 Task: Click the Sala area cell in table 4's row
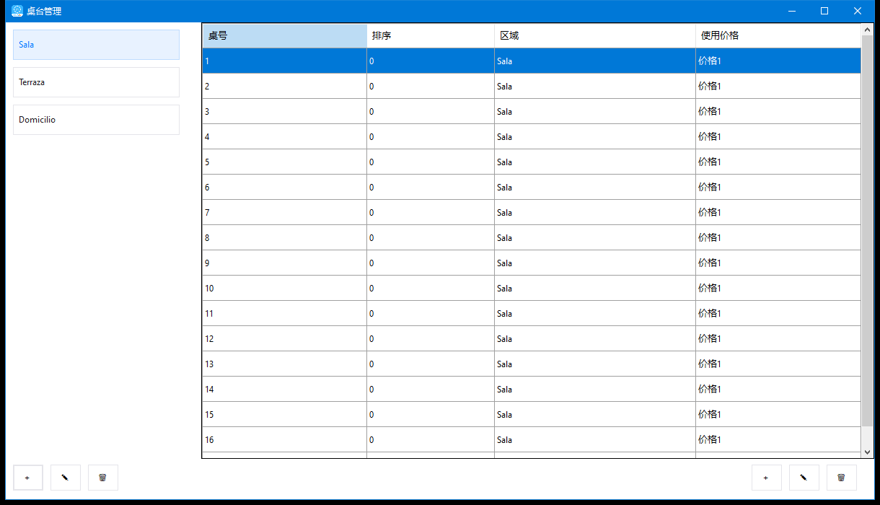pyautogui.click(x=595, y=137)
